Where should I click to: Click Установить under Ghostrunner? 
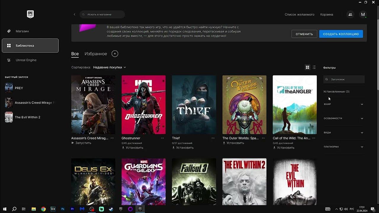point(132,148)
